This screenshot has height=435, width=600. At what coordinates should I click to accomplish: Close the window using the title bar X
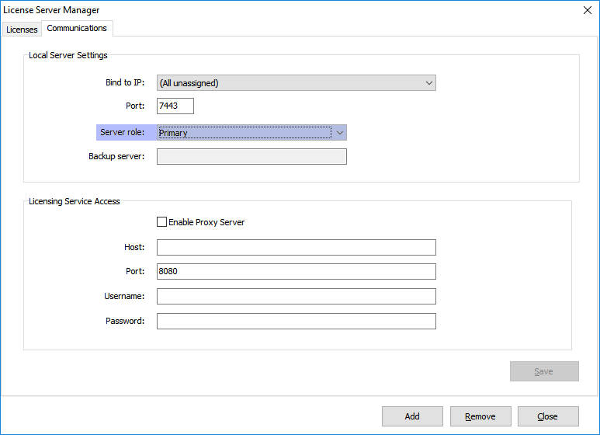(x=587, y=10)
